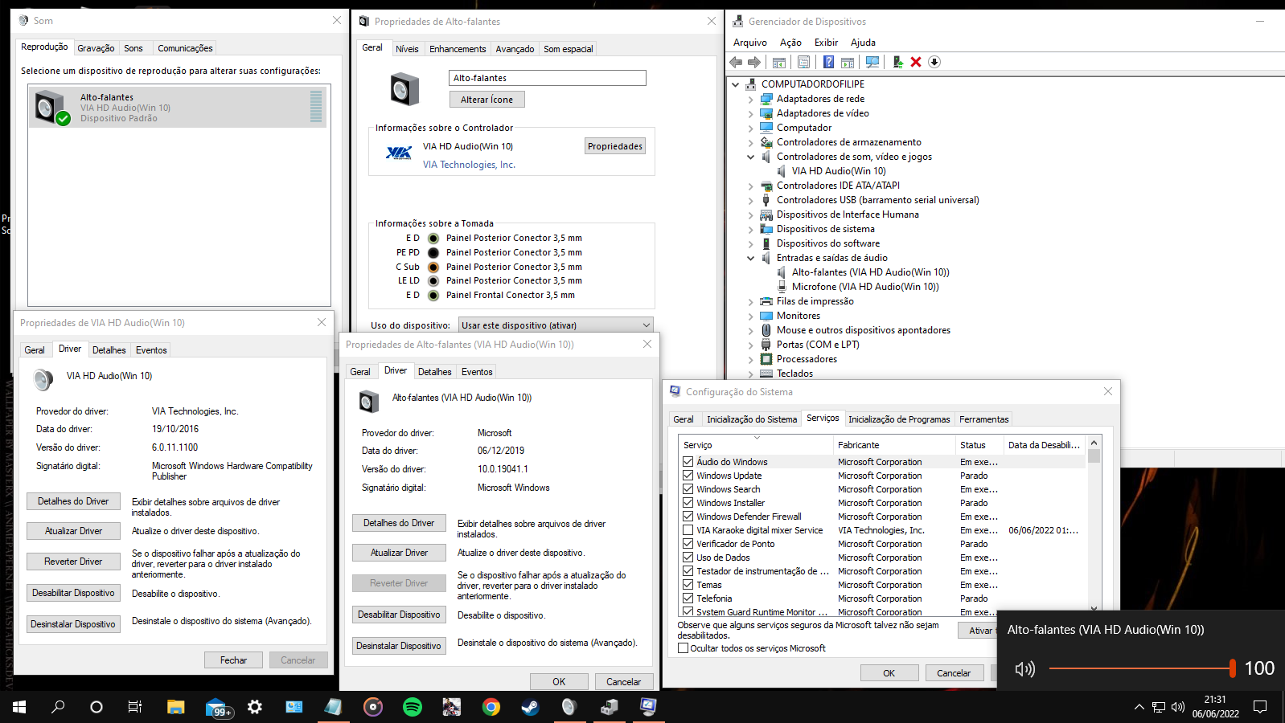Click the services list vertical scrollbar
The width and height of the screenshot is (1285, 723).
pyautogui.click(x=1094, y=526)
